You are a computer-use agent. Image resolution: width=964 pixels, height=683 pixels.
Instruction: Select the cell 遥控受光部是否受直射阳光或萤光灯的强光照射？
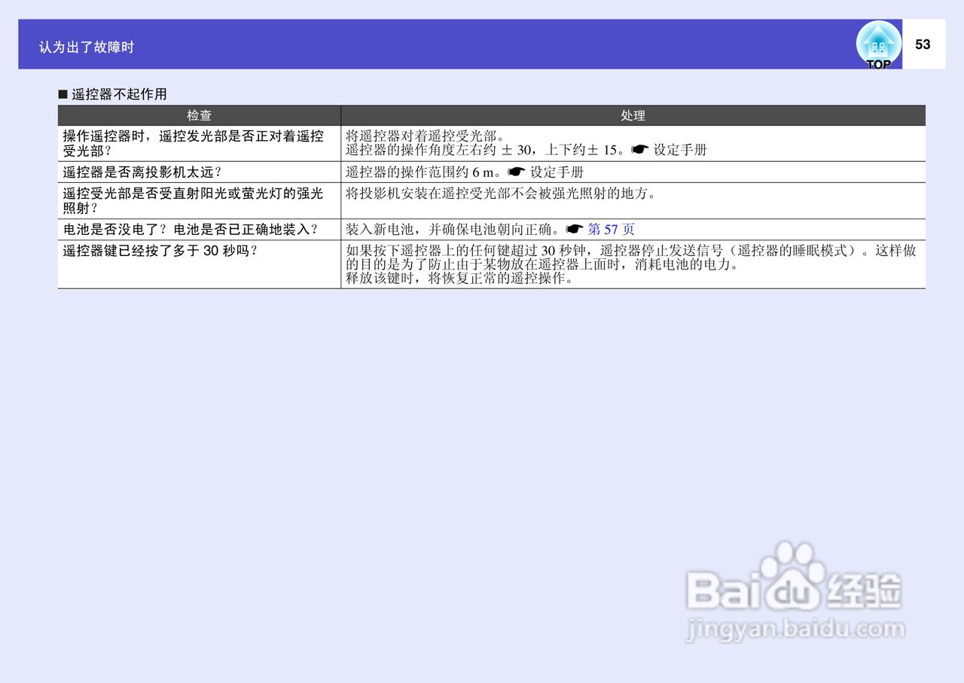[x=200, y=200]
